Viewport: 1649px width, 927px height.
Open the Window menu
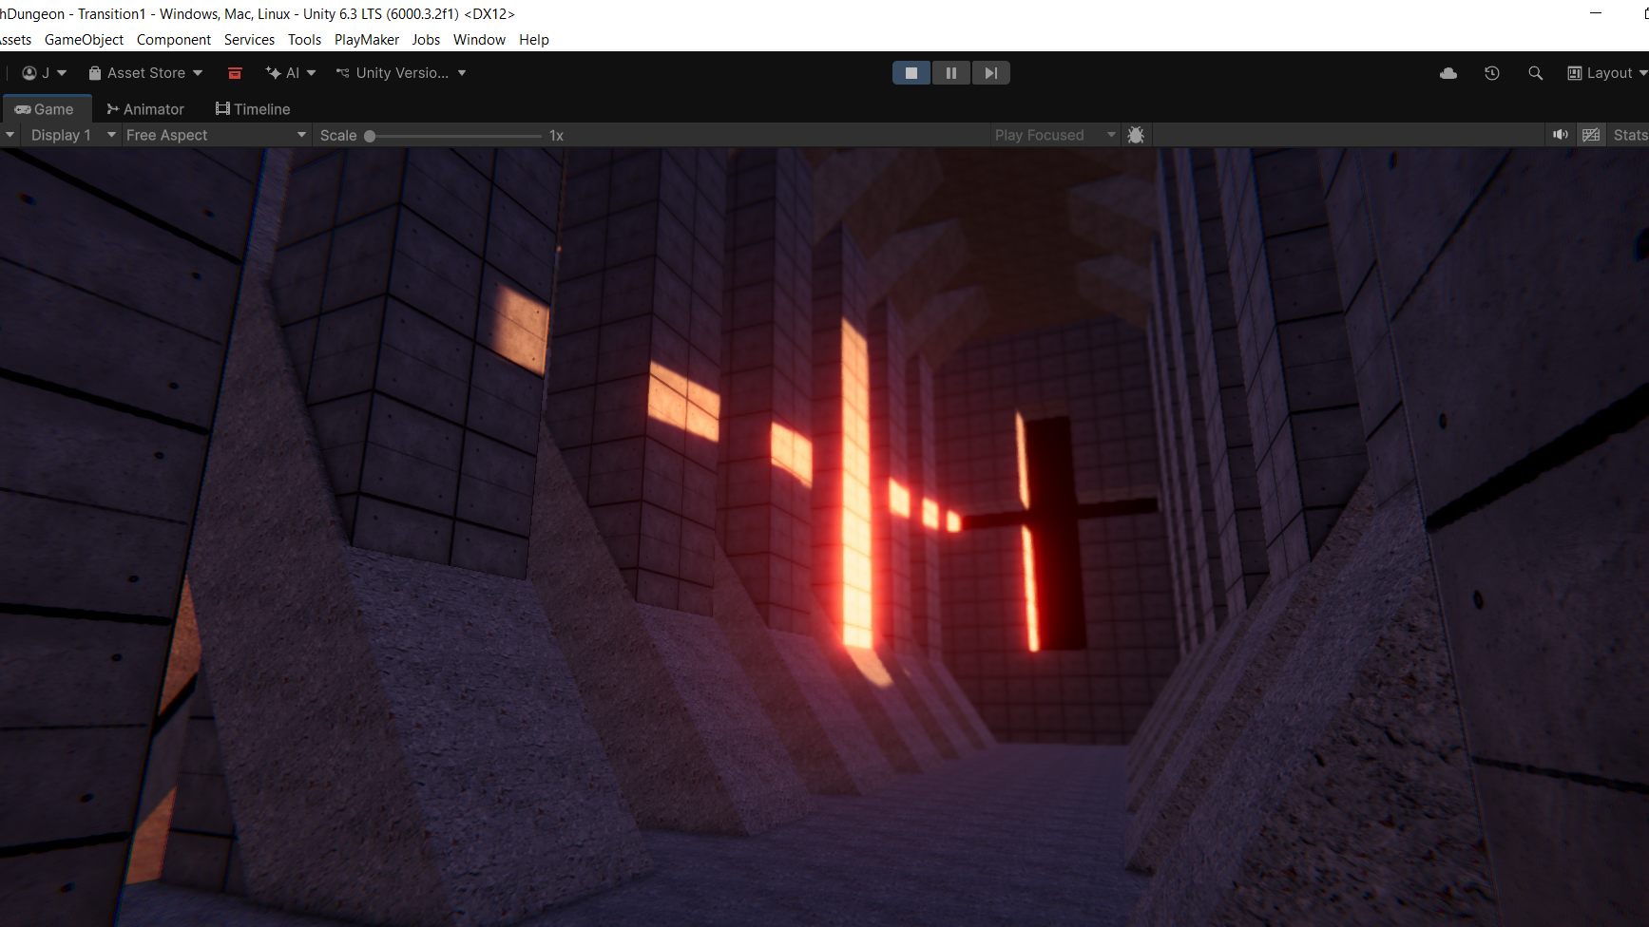coord(479,40)
